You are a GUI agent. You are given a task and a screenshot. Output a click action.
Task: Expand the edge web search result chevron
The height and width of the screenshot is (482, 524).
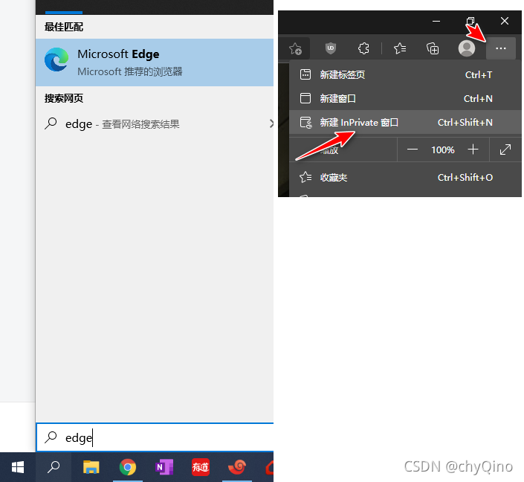click(x=271, y=123)
